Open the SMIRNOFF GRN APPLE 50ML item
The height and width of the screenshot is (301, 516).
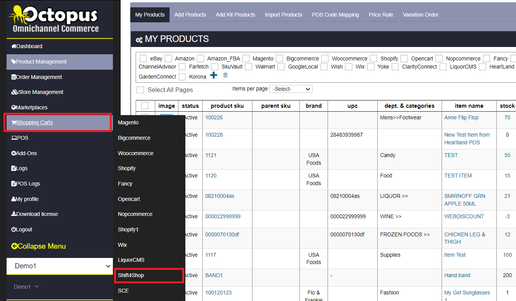click(x=465, y=200)
